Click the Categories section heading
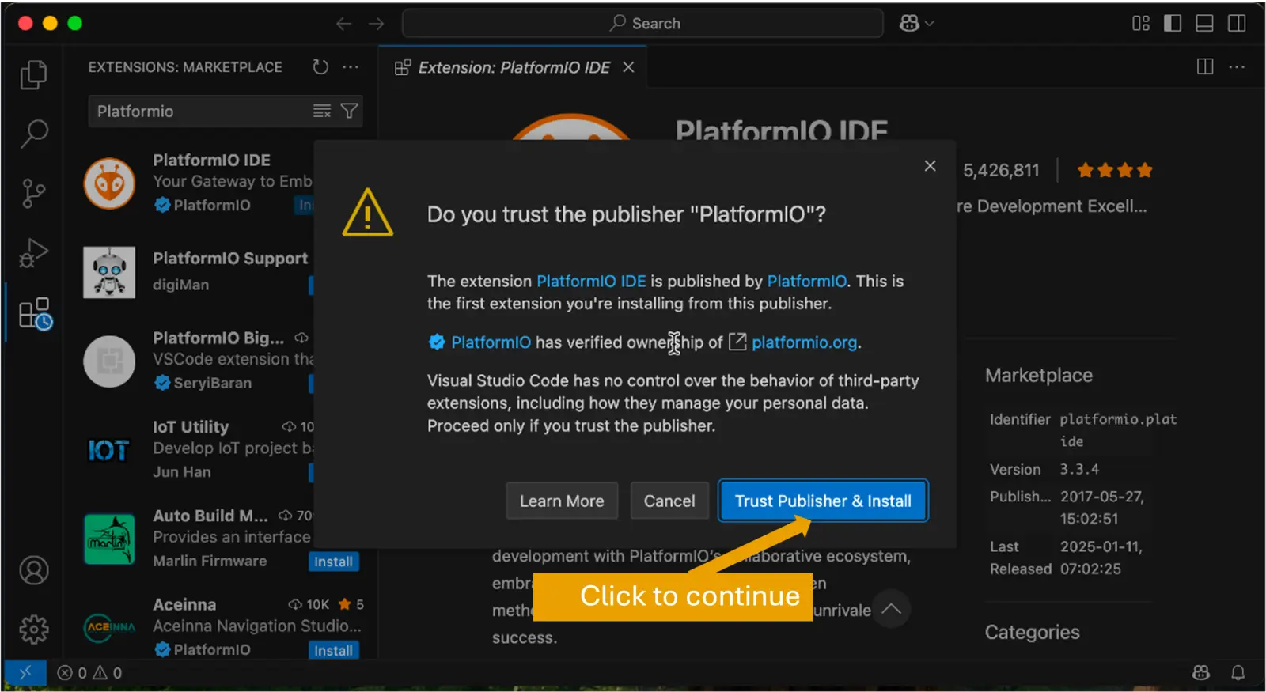 click(1032, 633)
